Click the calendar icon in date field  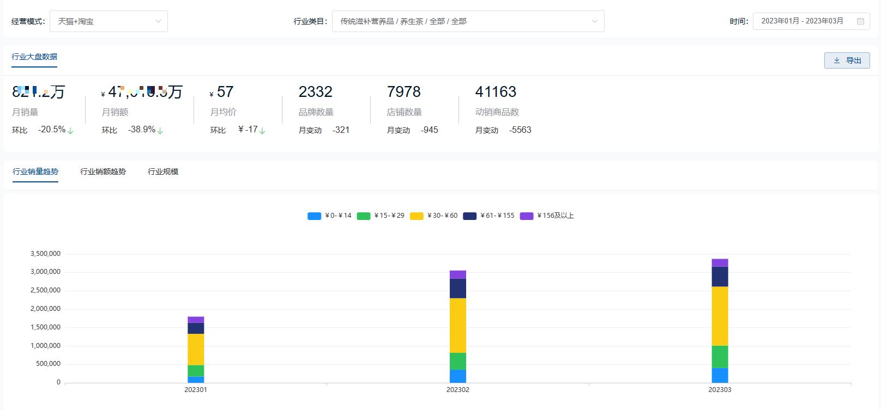coord(860,21)
